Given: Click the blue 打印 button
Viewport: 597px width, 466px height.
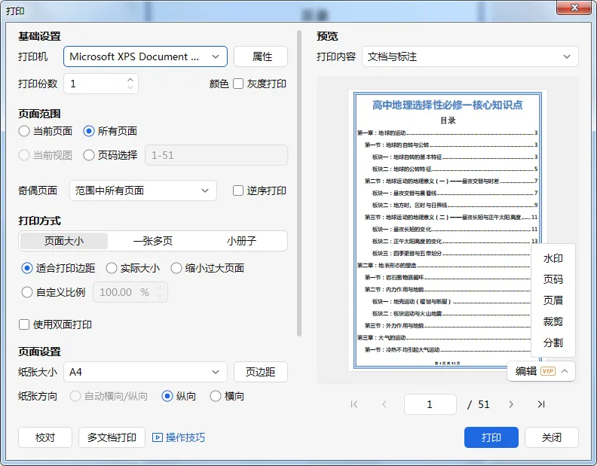Looking at the screenshot, I should pos(491,437).
